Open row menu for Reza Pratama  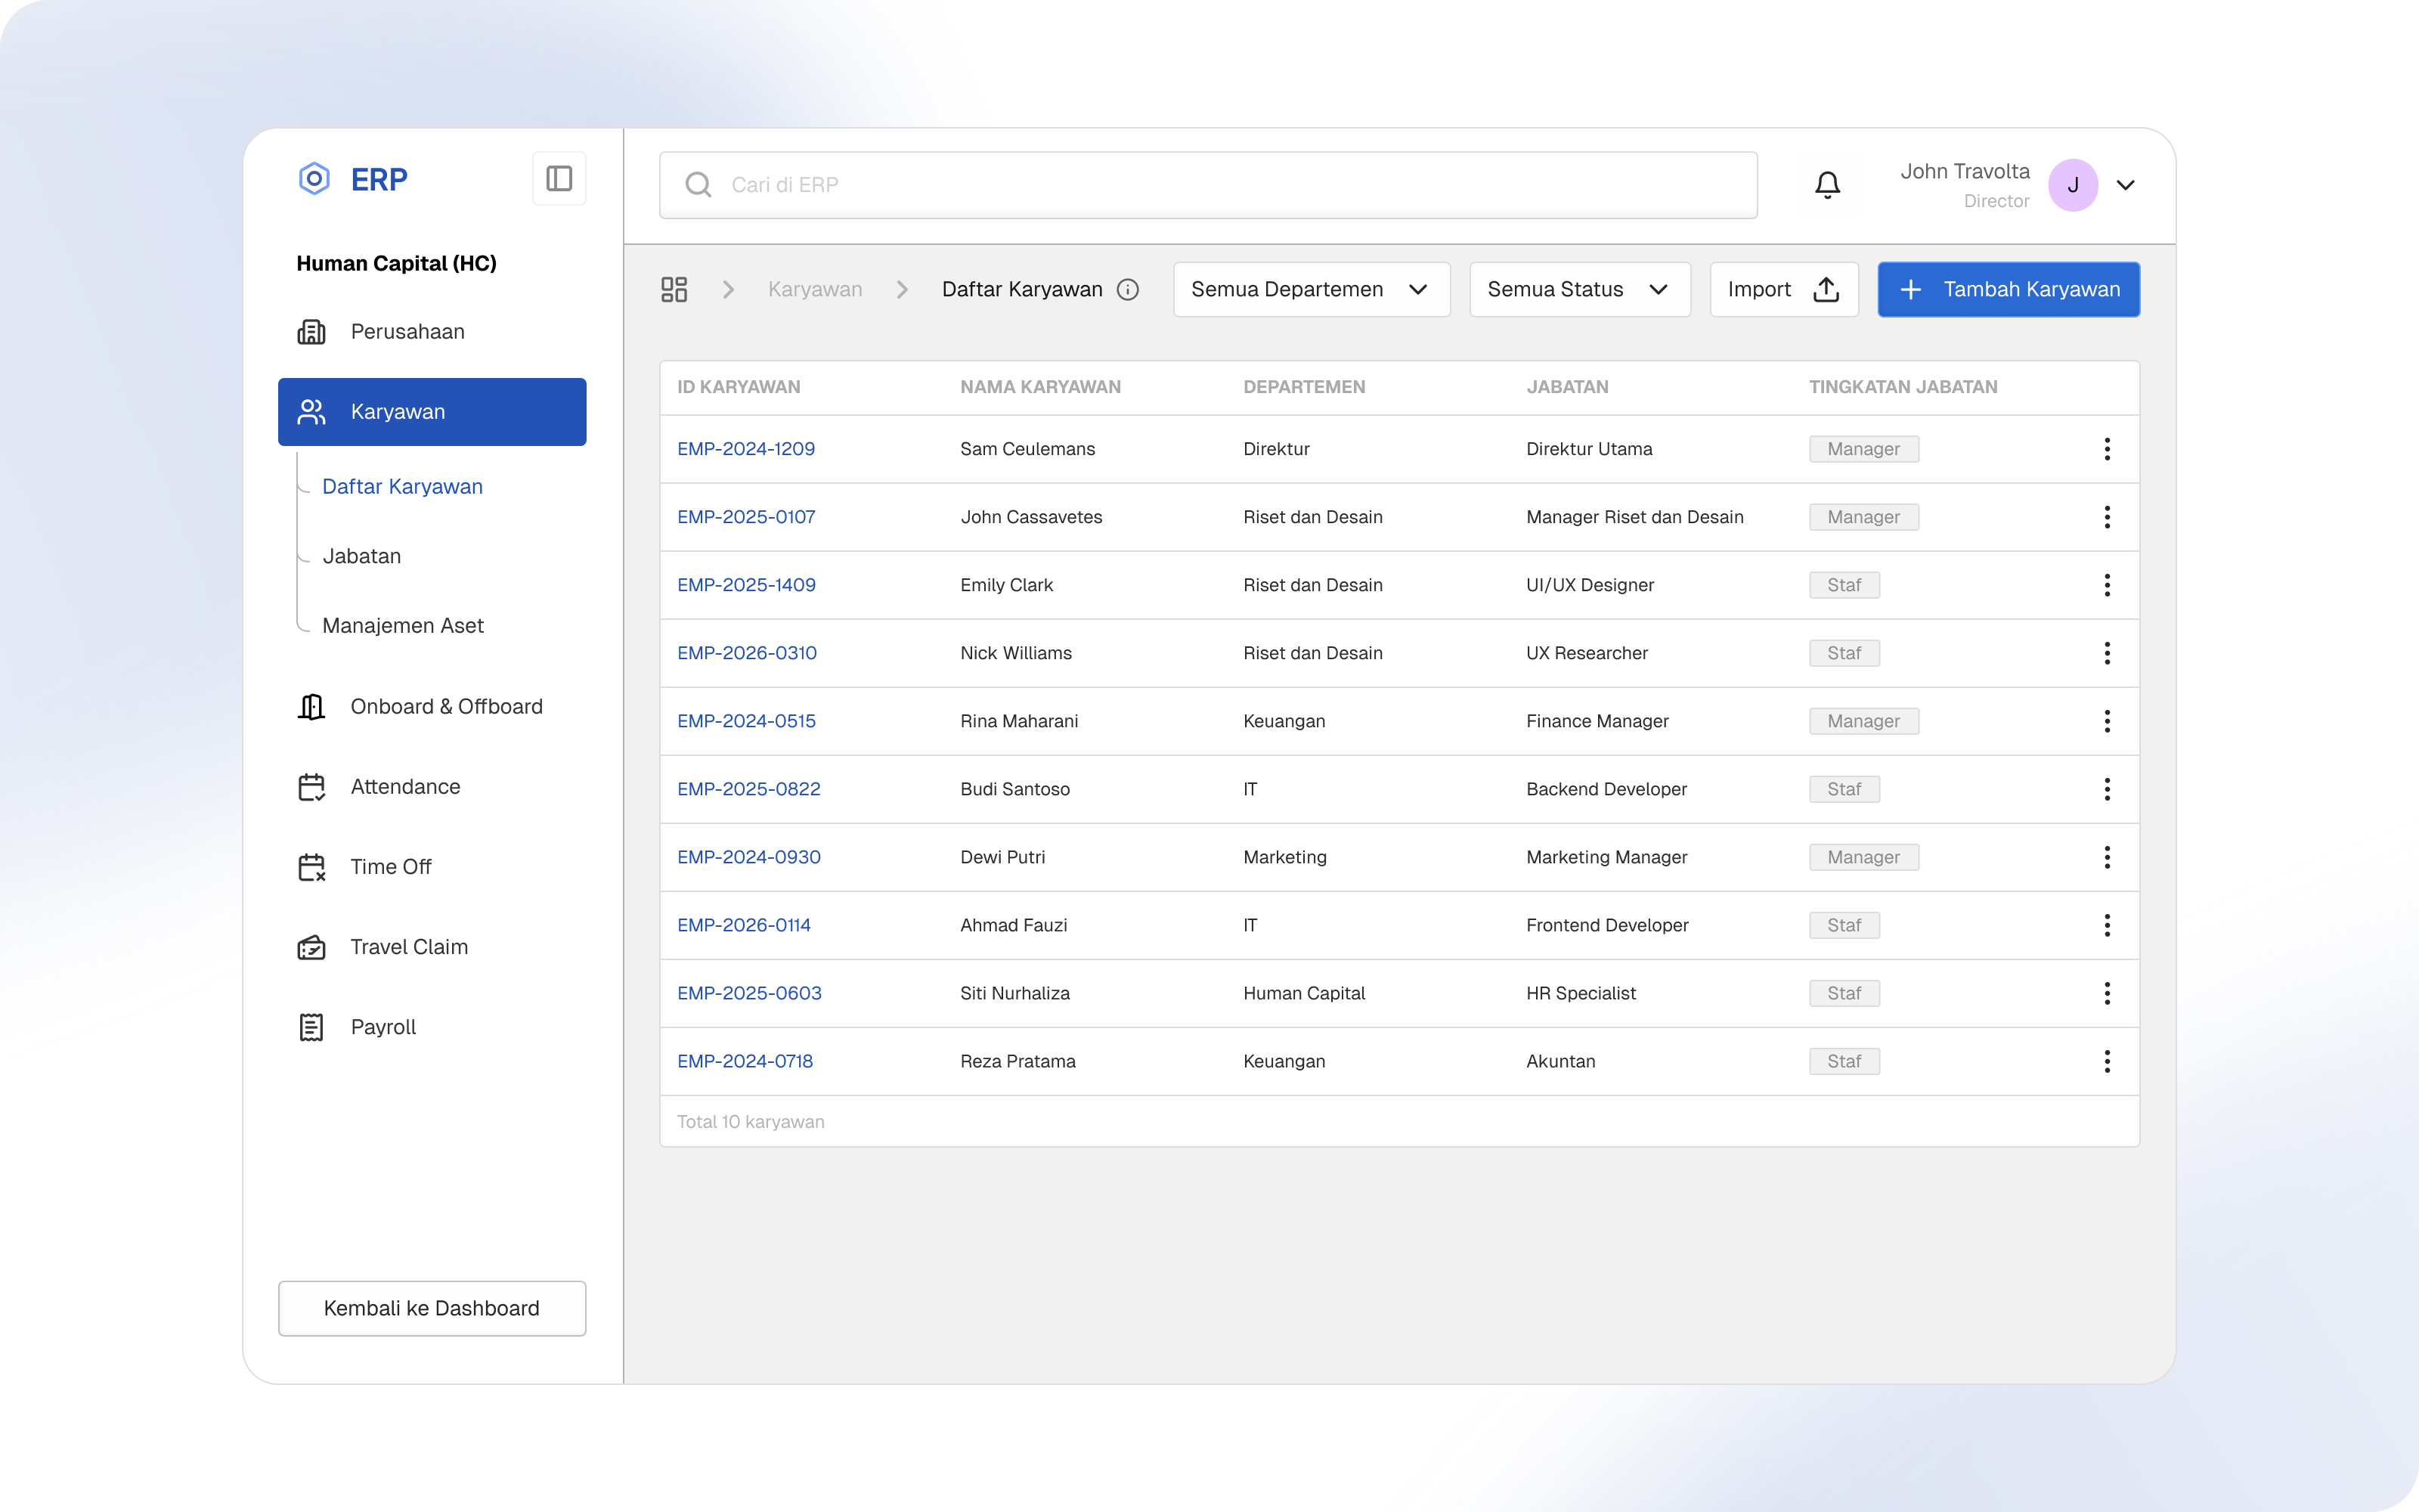click(2107, 1061)
